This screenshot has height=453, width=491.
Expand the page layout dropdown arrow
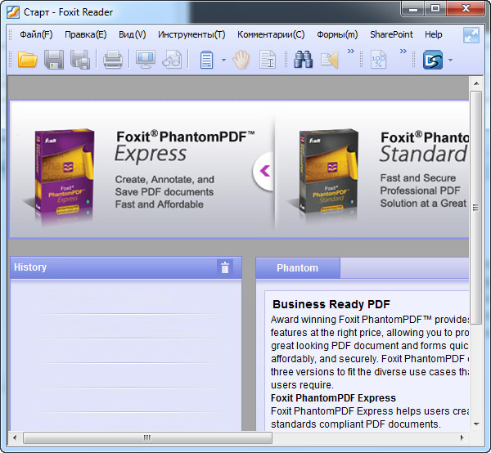pos(223,61)
